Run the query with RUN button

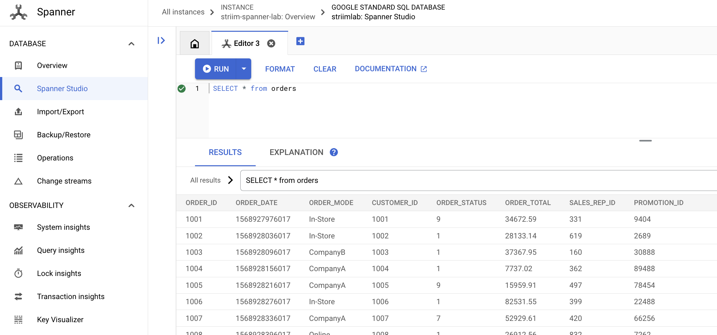coord(216,69)
